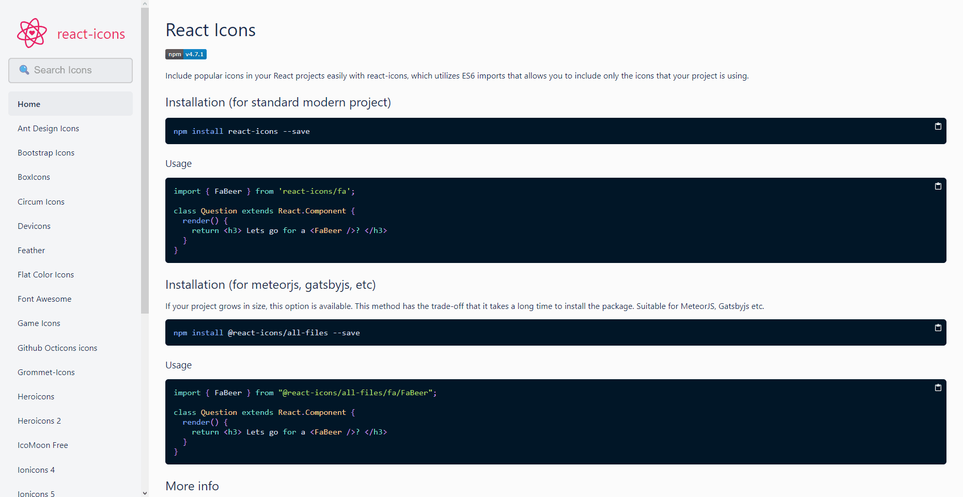The height and width of the screenshot is (497, 963).
Task: Select Home in the sidebar
Action: (x=70, y=104)
